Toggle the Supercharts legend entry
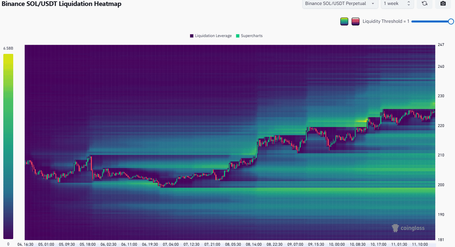Image resolution: width=455 pixels, height=247 pixels. click(249, 36)
